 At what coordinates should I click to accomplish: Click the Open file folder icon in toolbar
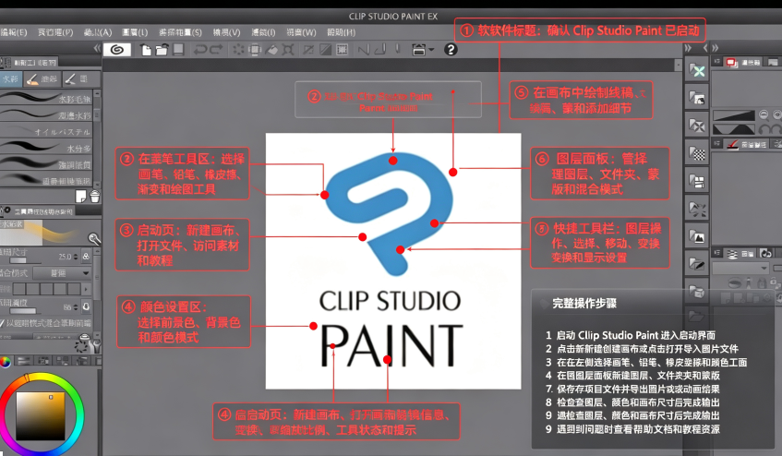pos(162,49)
